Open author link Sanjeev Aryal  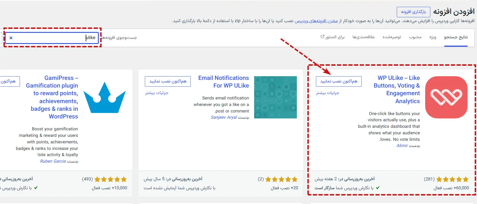pyautogui.click(x=224, y=117)
